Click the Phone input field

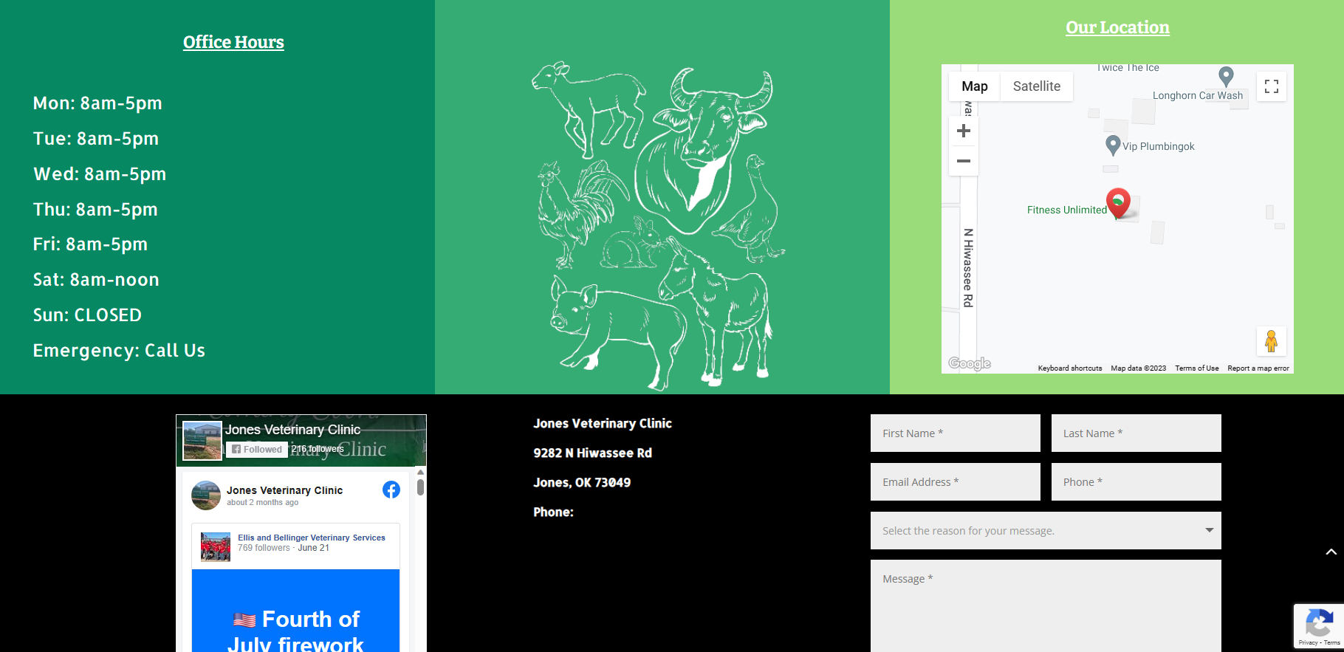pos(1136,481)
